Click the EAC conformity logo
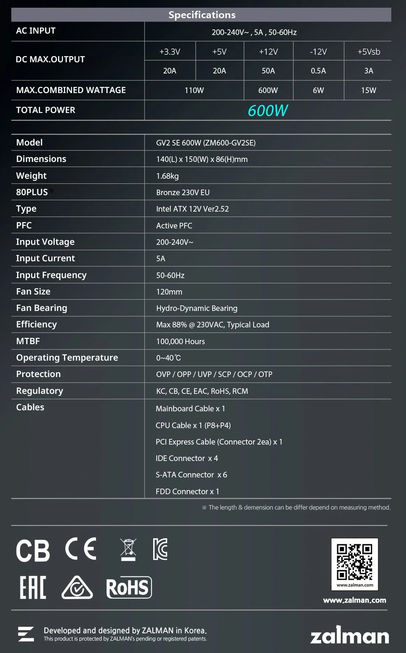Image resolution: width=406 pixels, height=653 pixels. [x=33, y=587]
